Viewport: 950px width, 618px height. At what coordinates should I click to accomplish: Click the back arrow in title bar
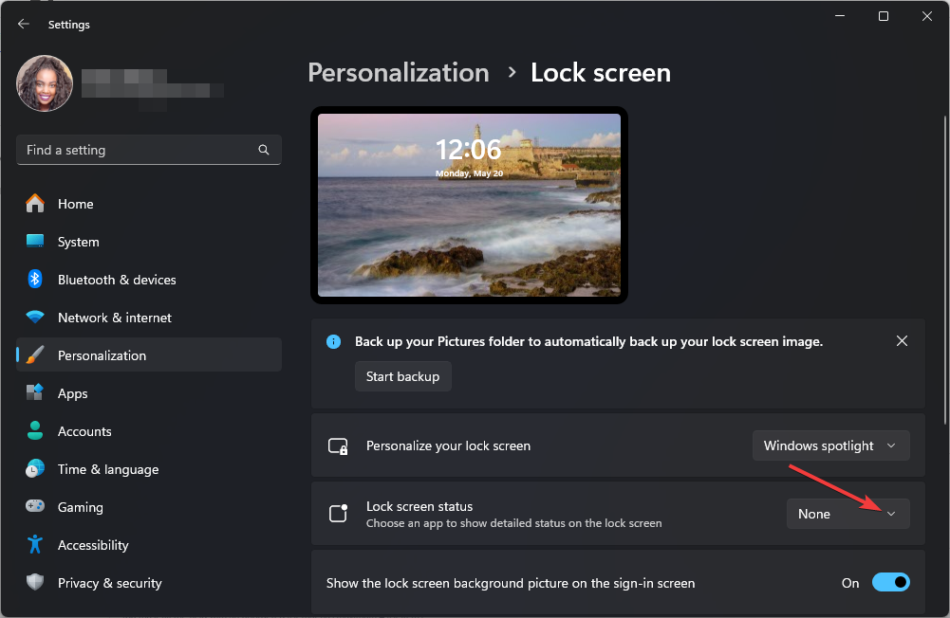click(24, 25)
